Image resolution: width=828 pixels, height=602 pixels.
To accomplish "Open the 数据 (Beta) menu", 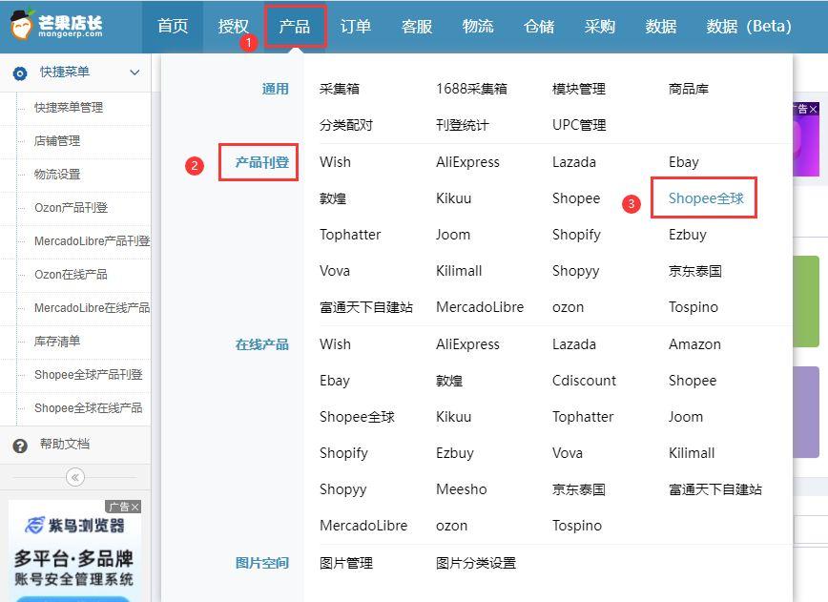I will (749, 26).
